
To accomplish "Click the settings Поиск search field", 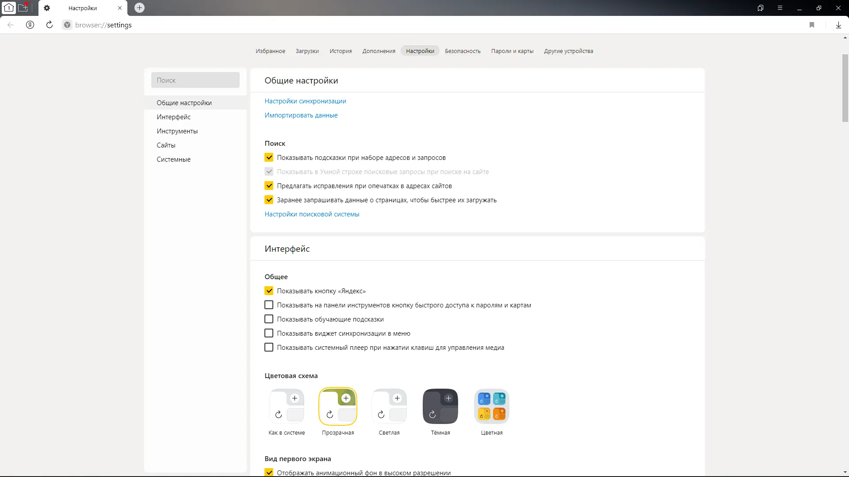I will tap(195, 80).
